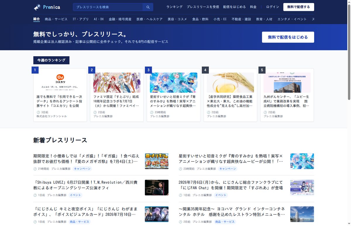
Task: Open the コエカツ ranking card image
Action: coord(60,82)
